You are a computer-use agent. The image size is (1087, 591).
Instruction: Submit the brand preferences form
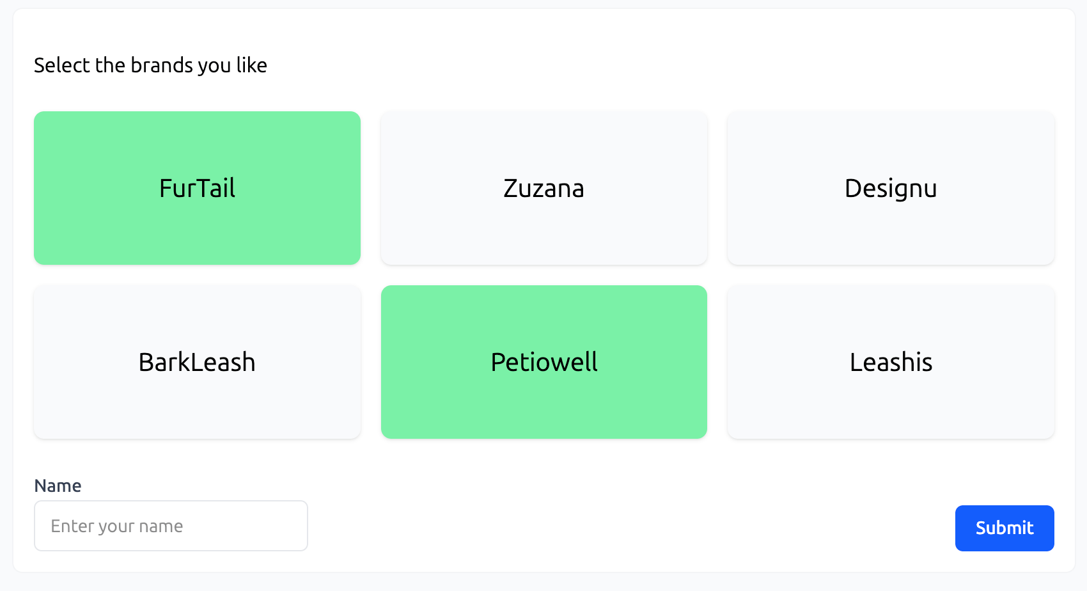point(1004,528)
